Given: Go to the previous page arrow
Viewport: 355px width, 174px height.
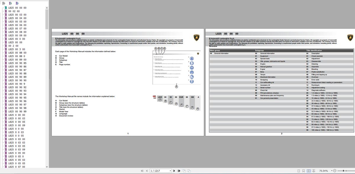Looking at the screenshot, I should pos(147,171).
